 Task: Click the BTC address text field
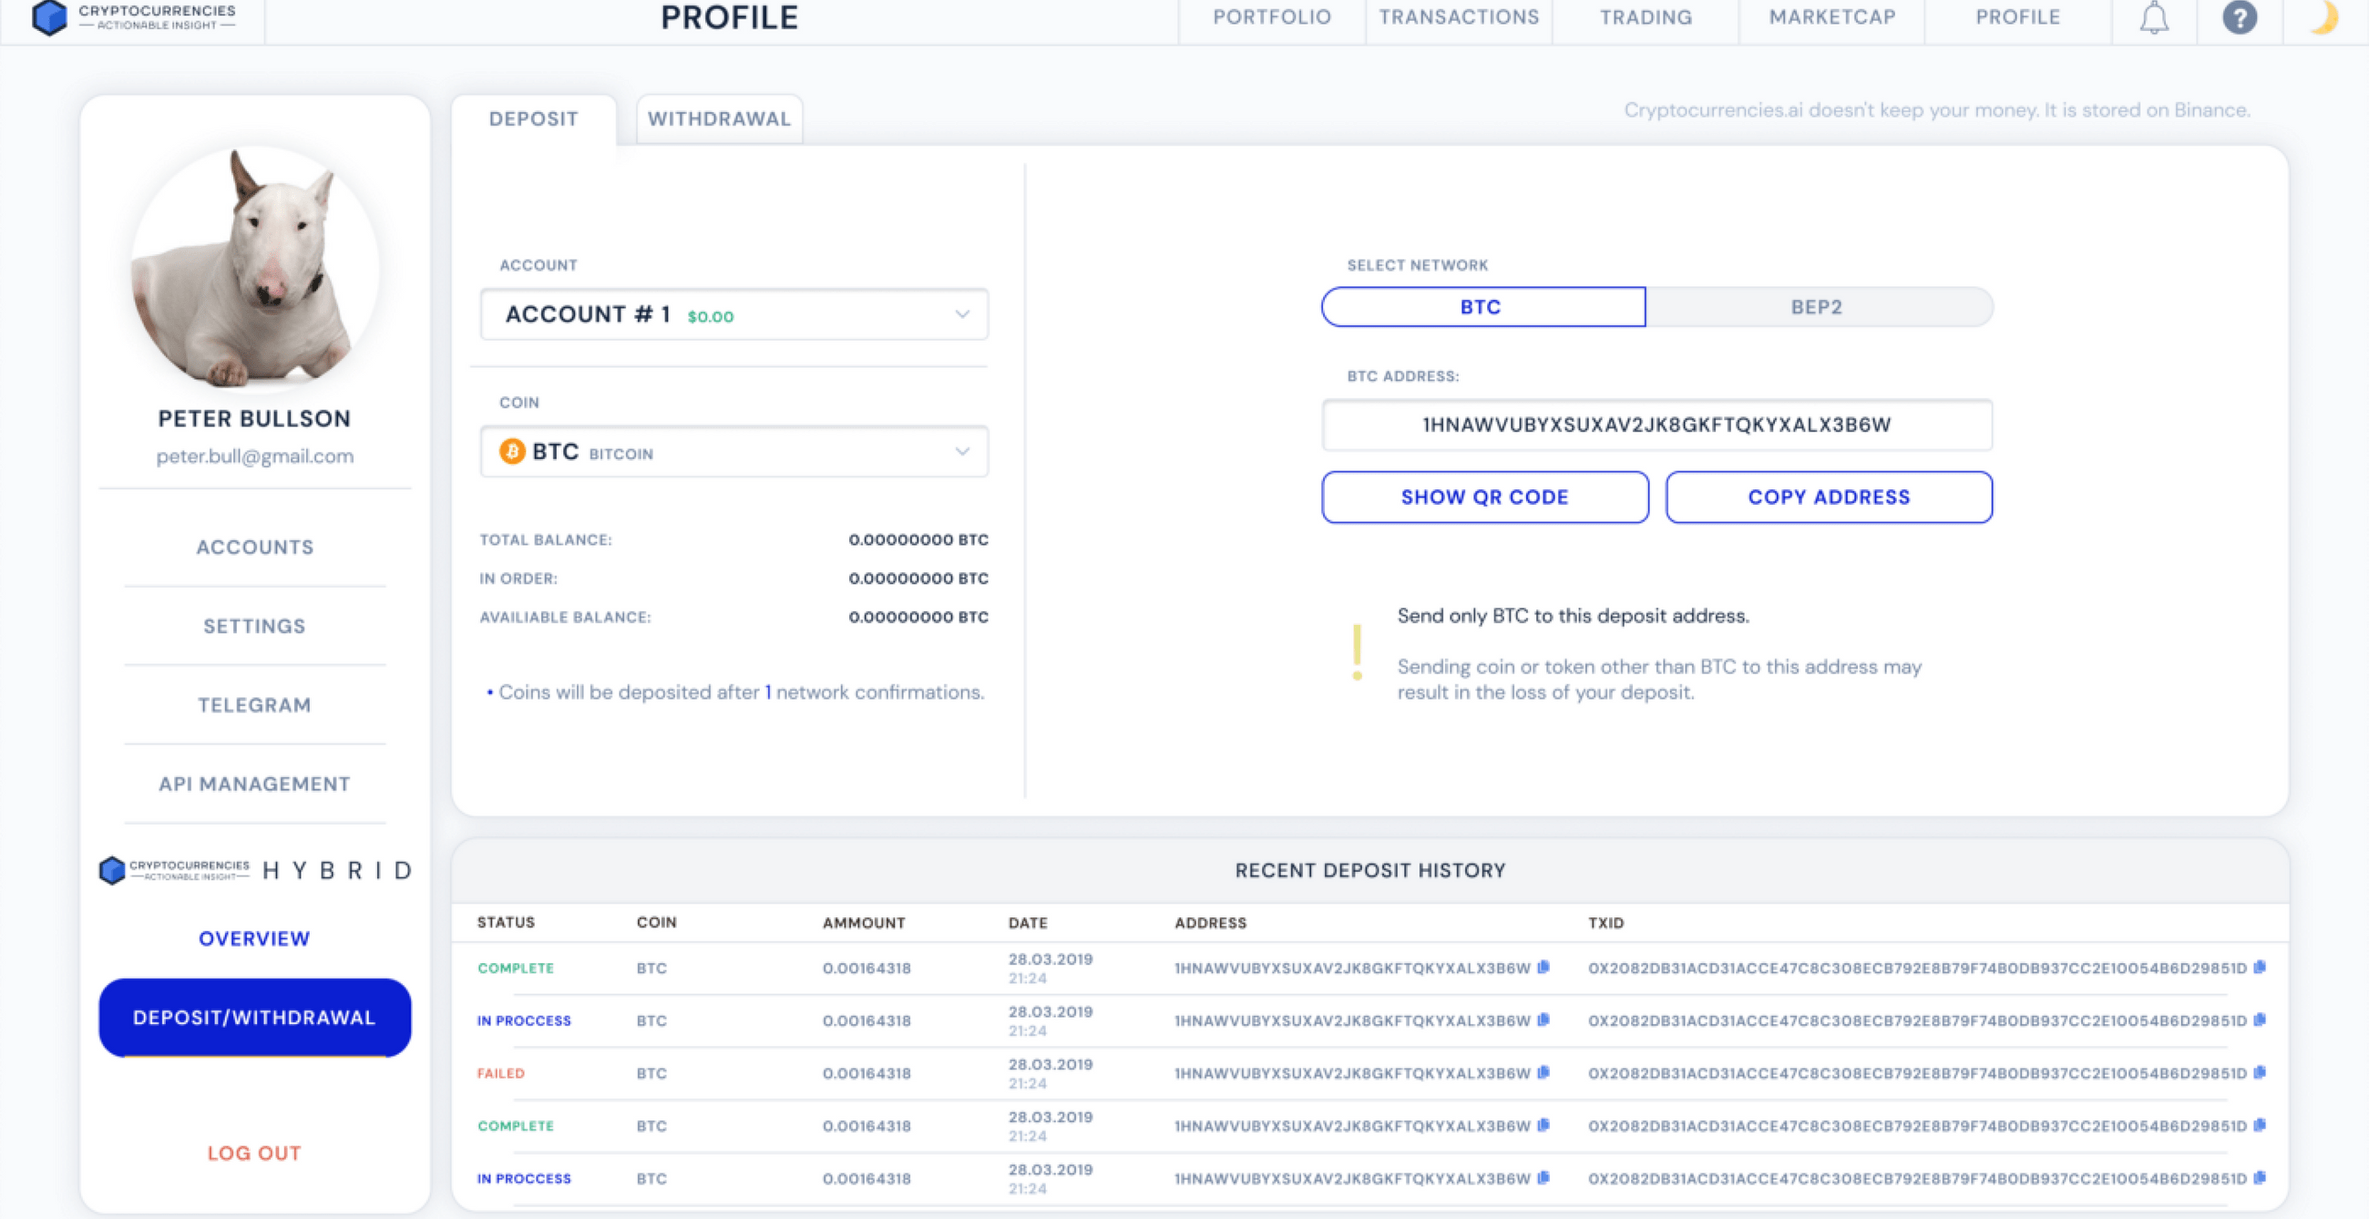[x=1656, y=425]
